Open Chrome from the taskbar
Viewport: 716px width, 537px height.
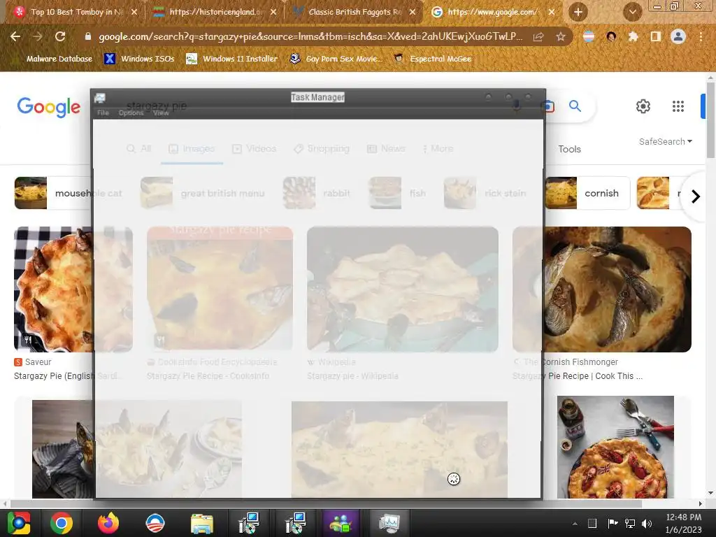coord(62,523)
